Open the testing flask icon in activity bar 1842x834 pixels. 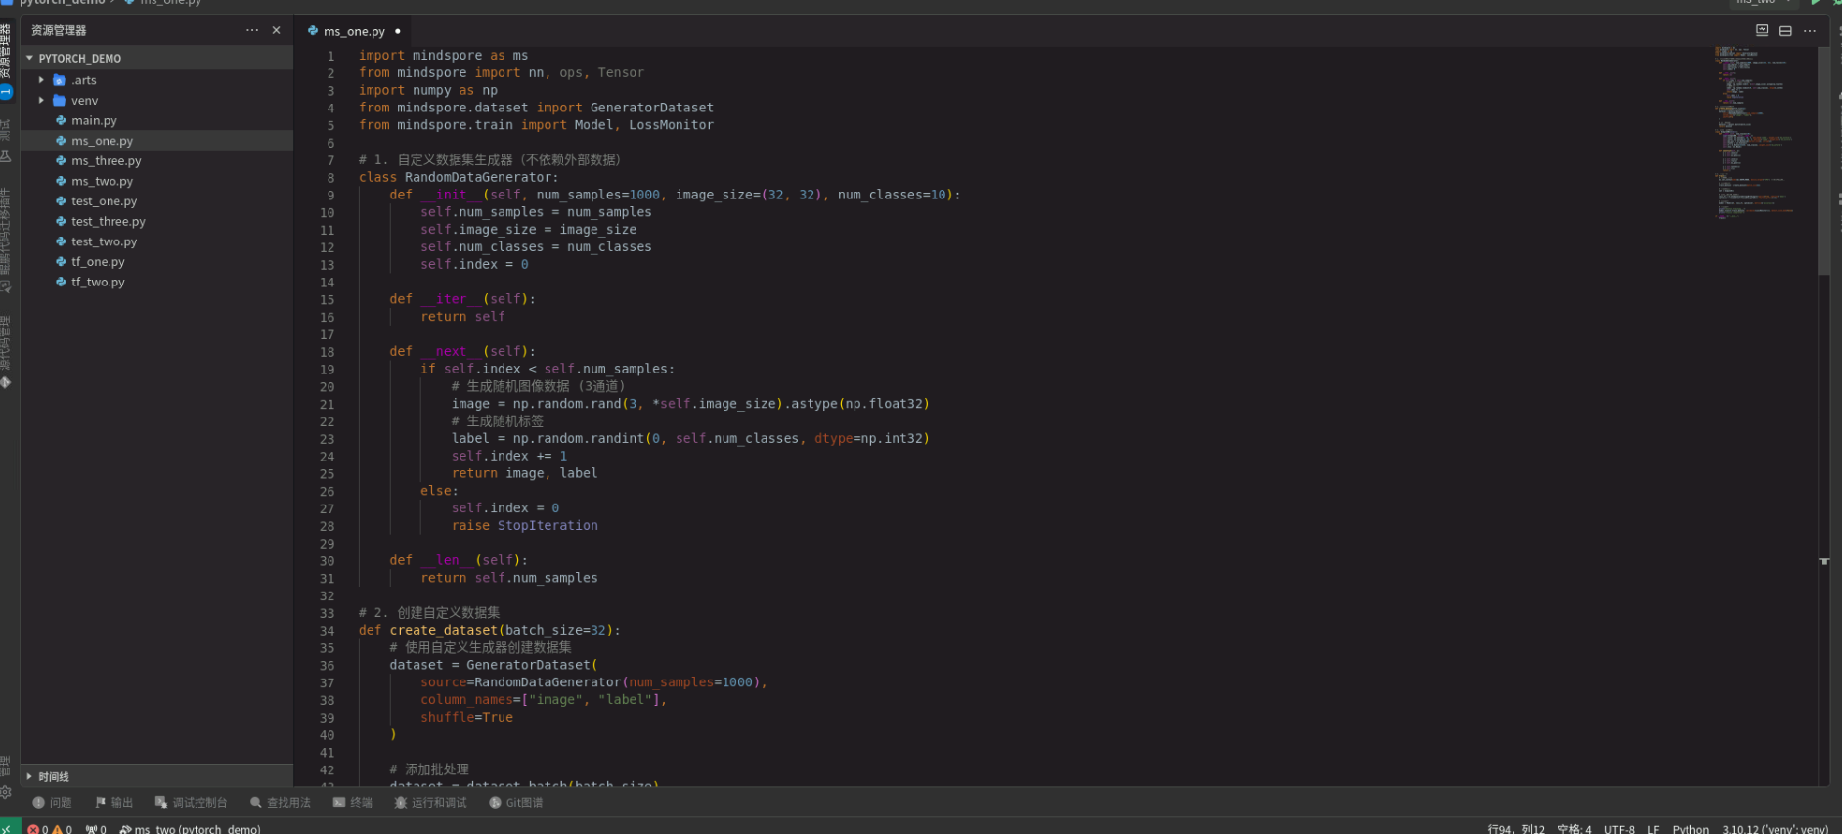pos(6,156)
